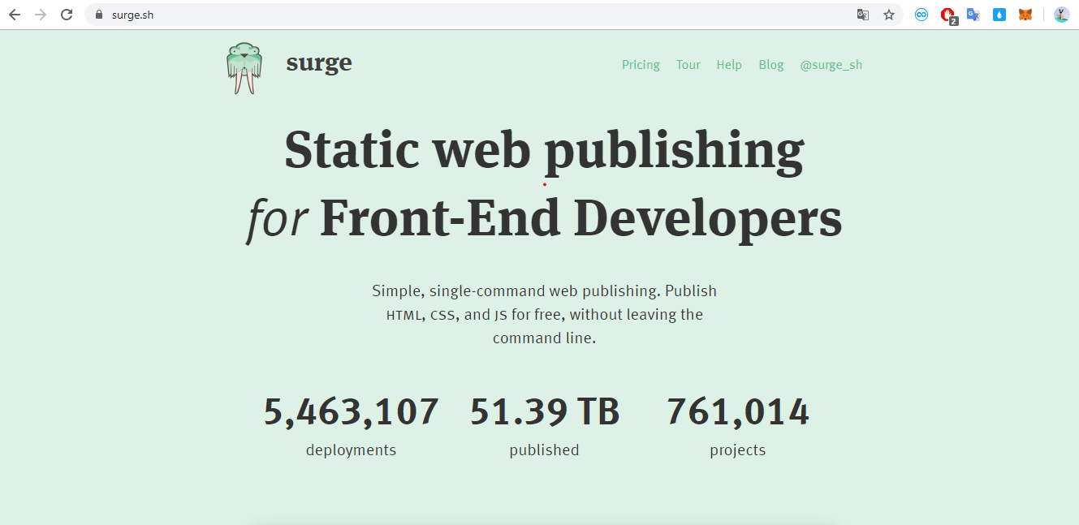Click the surge wordmark text
Image resolution: width=1079 pixels, height=525 pixels.
point(319,62)
